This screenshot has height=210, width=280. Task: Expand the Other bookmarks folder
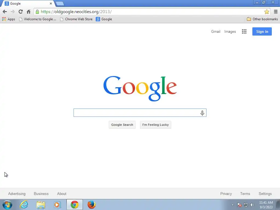262,19
